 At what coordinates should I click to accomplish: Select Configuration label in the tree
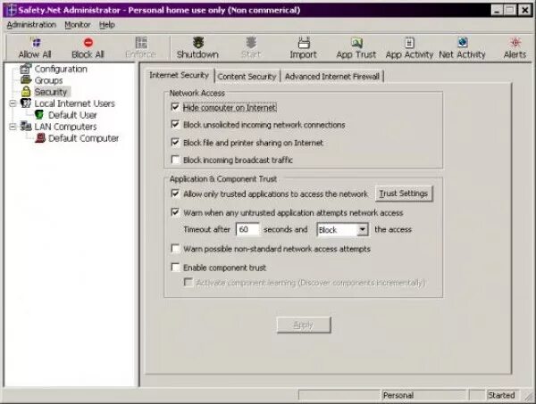(61, 69)
